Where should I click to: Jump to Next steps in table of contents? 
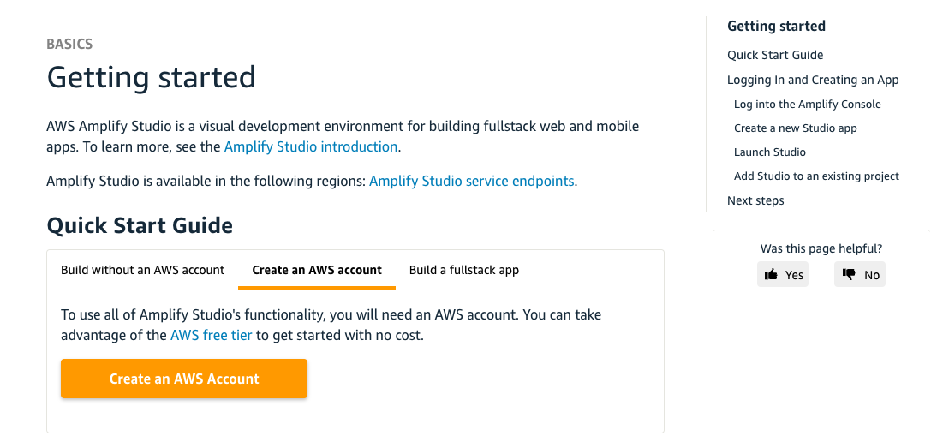pyautogui.click(x=755, y=200)
